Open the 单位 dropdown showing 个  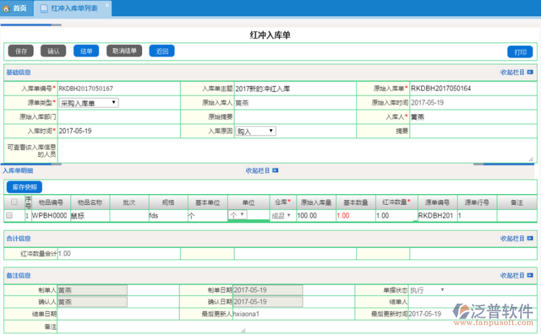(237, 215)
